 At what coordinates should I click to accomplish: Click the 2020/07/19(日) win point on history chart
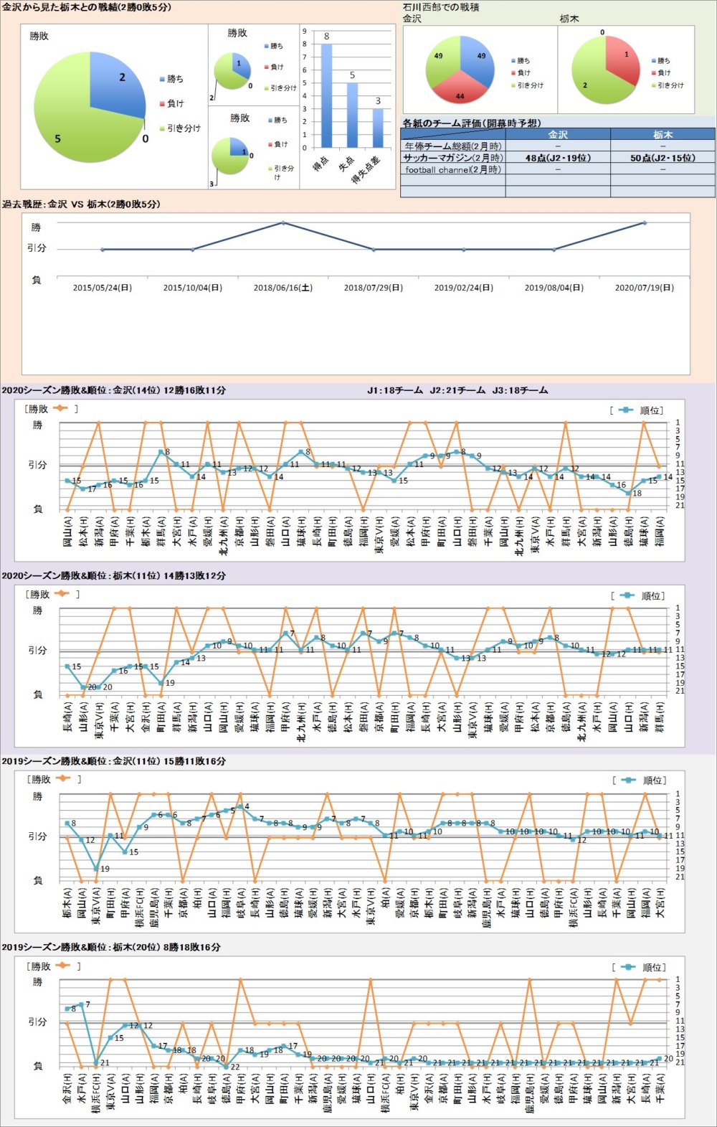click(x=644, y=223)
